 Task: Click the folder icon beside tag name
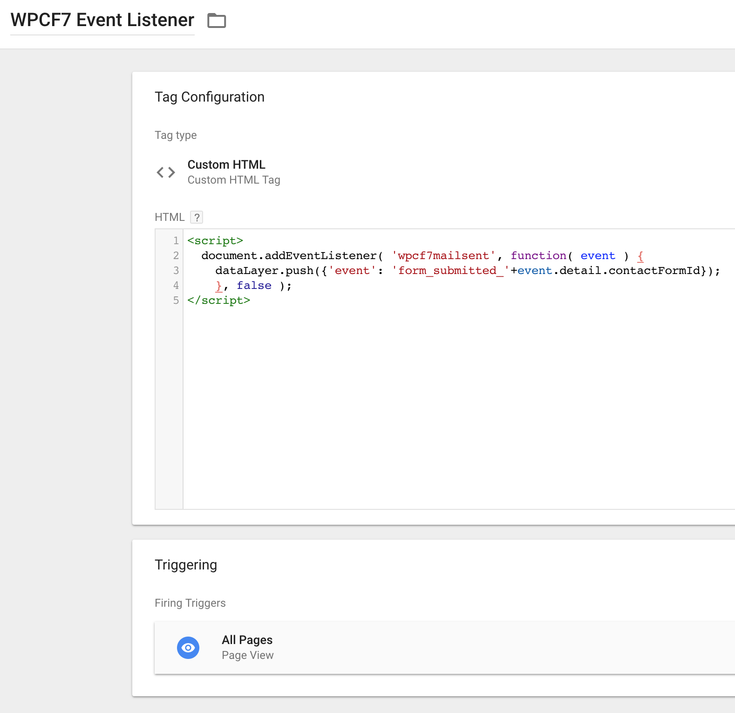217,21
